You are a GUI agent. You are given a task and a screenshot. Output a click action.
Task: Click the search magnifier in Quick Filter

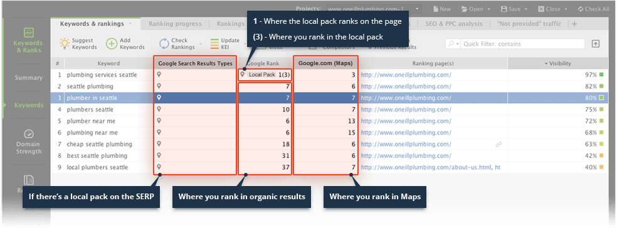451,44
